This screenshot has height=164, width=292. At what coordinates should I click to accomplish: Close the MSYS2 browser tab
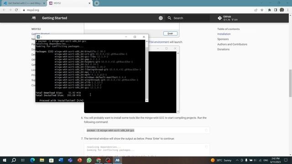coord(89,3)
